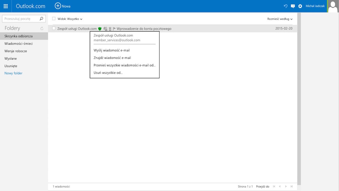Click the profile avatar picture

333,6
